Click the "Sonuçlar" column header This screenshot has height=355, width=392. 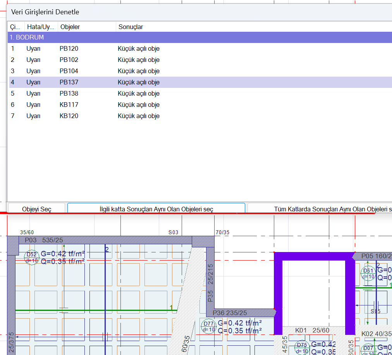(x=131, y=27)
